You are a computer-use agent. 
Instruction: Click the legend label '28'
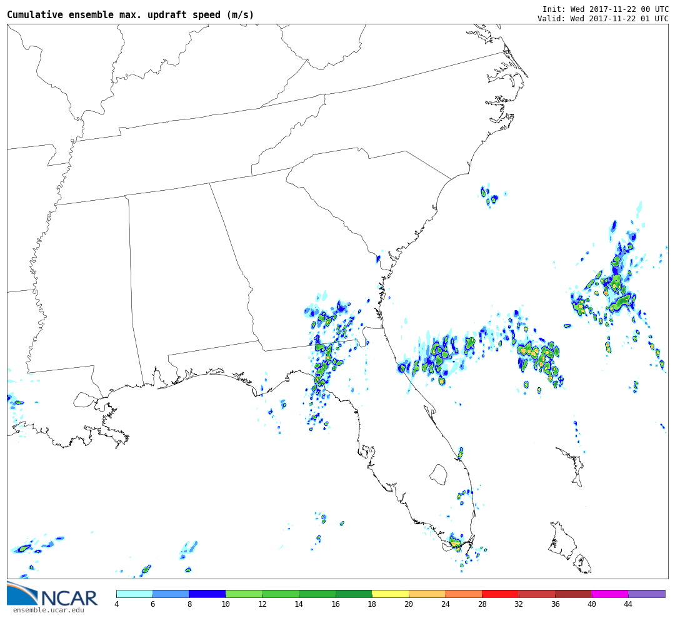[x=482, y=604]
